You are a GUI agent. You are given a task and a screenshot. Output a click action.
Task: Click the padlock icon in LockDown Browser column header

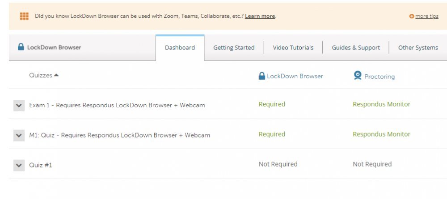261,76
